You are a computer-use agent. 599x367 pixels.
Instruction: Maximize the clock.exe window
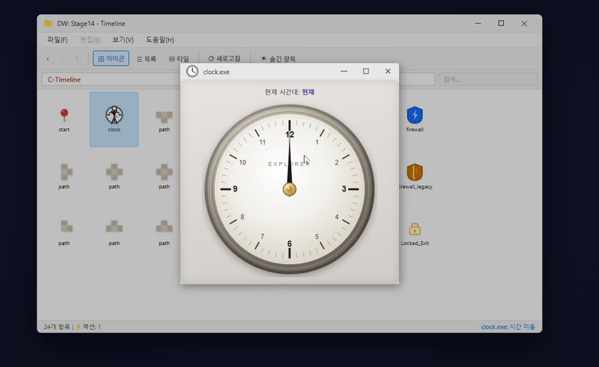click(x=366, y=71)
